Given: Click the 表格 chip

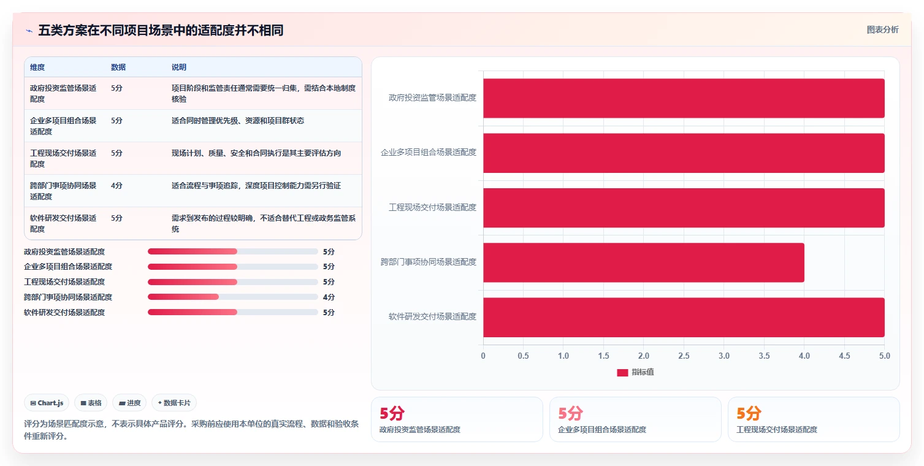Looking at the screenshot, I should click(91, 403).
